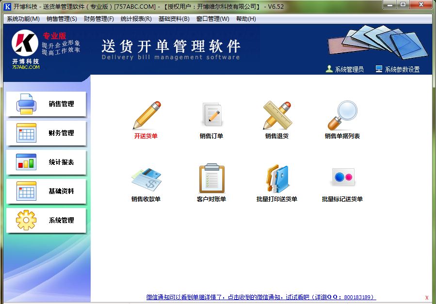The width and height of the screenshot is (436, 304).
Task: Click the gear icon for 系统管理
Action: tap(26, 220)
